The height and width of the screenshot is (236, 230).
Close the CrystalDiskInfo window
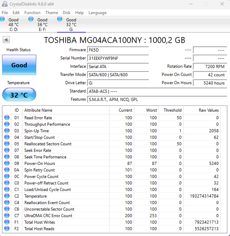(222, 4)
